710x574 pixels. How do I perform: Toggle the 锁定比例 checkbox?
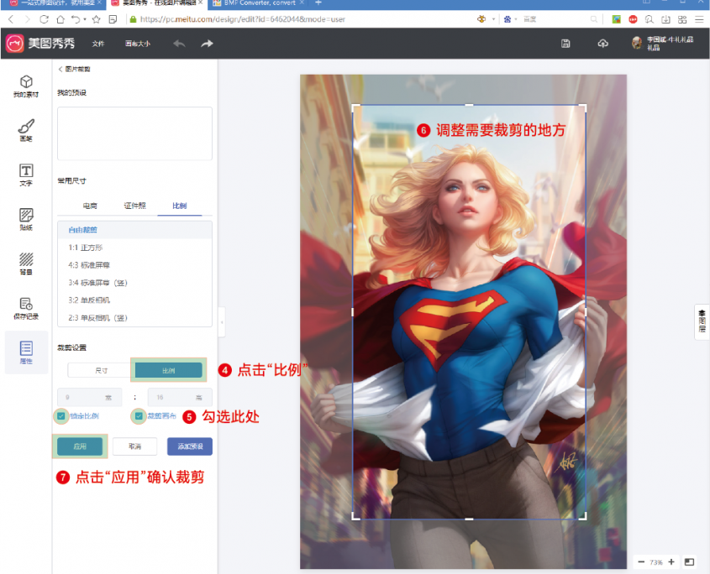pos(61,415)
